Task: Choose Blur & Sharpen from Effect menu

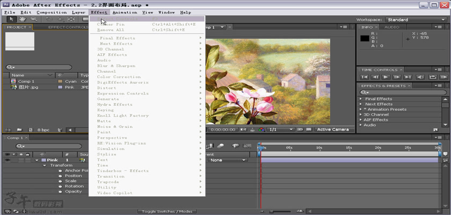Action: tap(147, 66)
